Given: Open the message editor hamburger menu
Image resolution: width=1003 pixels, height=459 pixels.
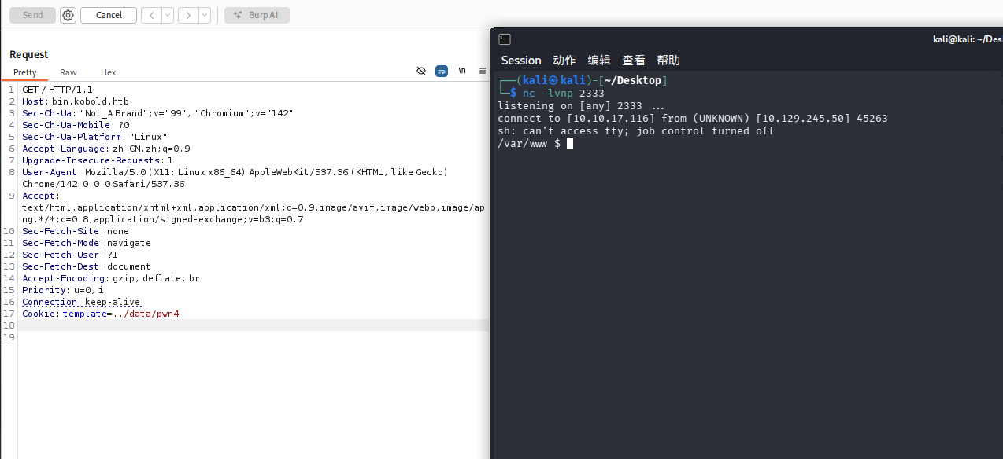Looking at the screenshot, I should 483,71.
